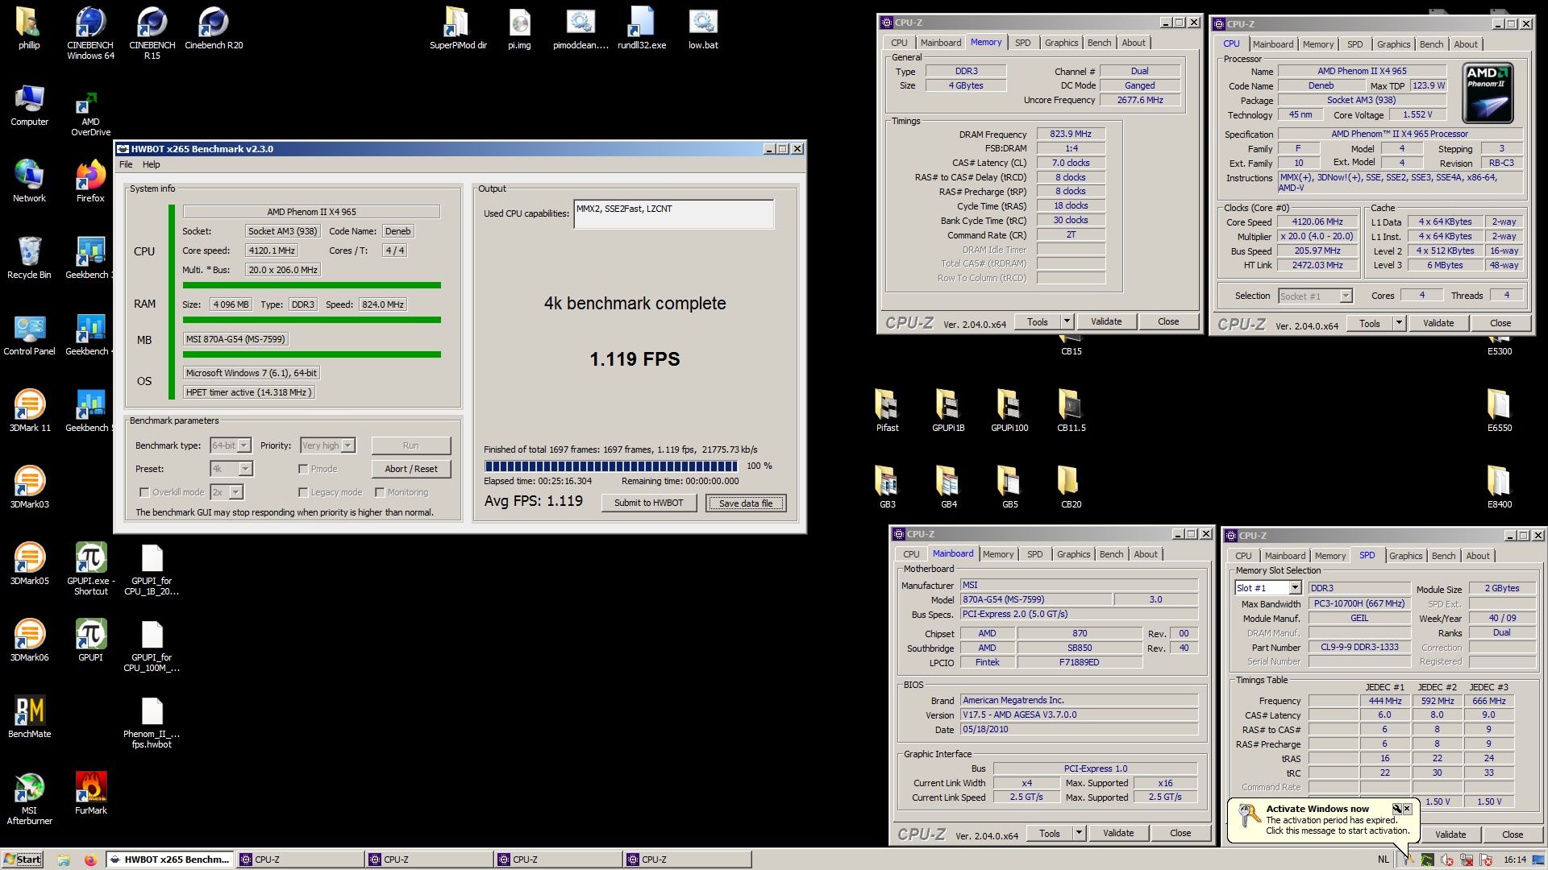This screenshot has width=1548, height=870.
Task: Open the Pifast folder on the desktop
Action: (x=887, y=410)
